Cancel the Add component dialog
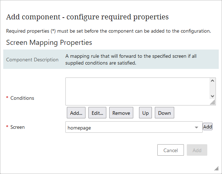The image size is (222, 174). click(171, 150)
